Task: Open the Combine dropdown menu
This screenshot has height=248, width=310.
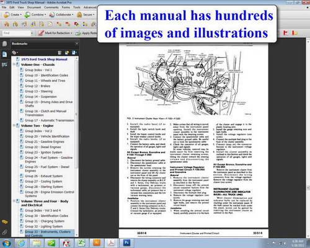Action: pos(35,14)
